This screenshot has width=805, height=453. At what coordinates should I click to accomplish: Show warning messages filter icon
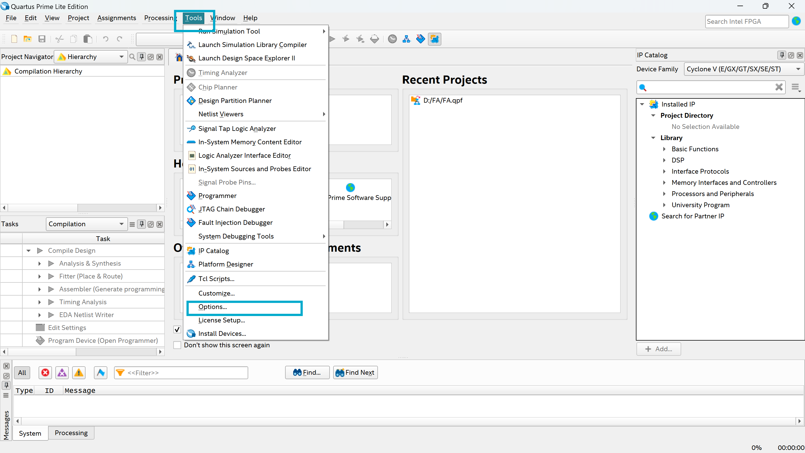pyautogui.click(x=79, y=372)
